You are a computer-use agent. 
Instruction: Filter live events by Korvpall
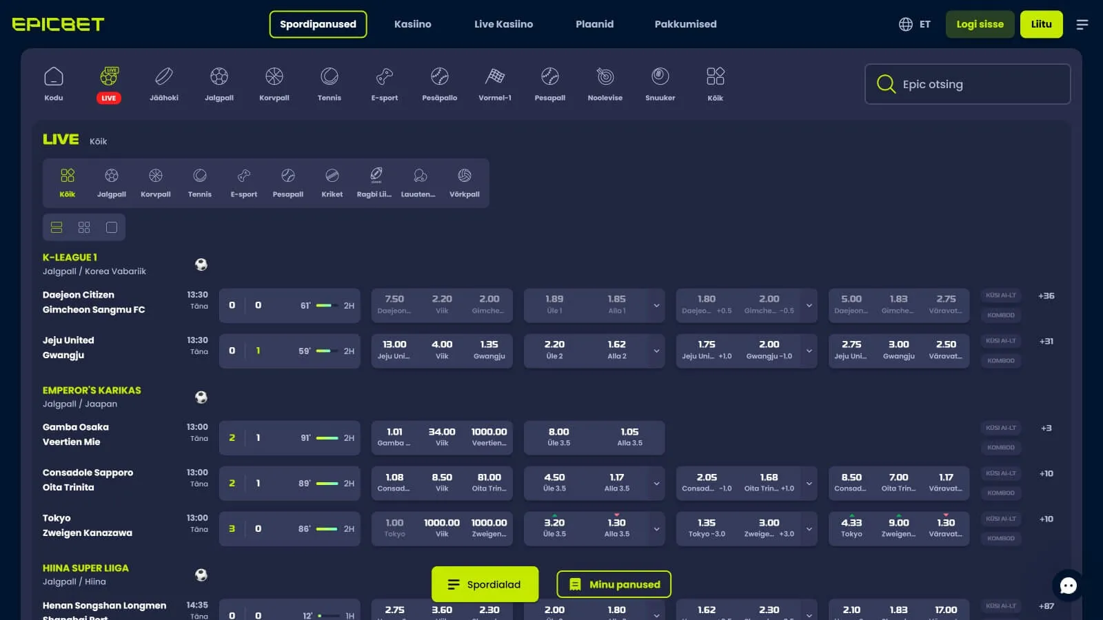(x=156, y=183)
